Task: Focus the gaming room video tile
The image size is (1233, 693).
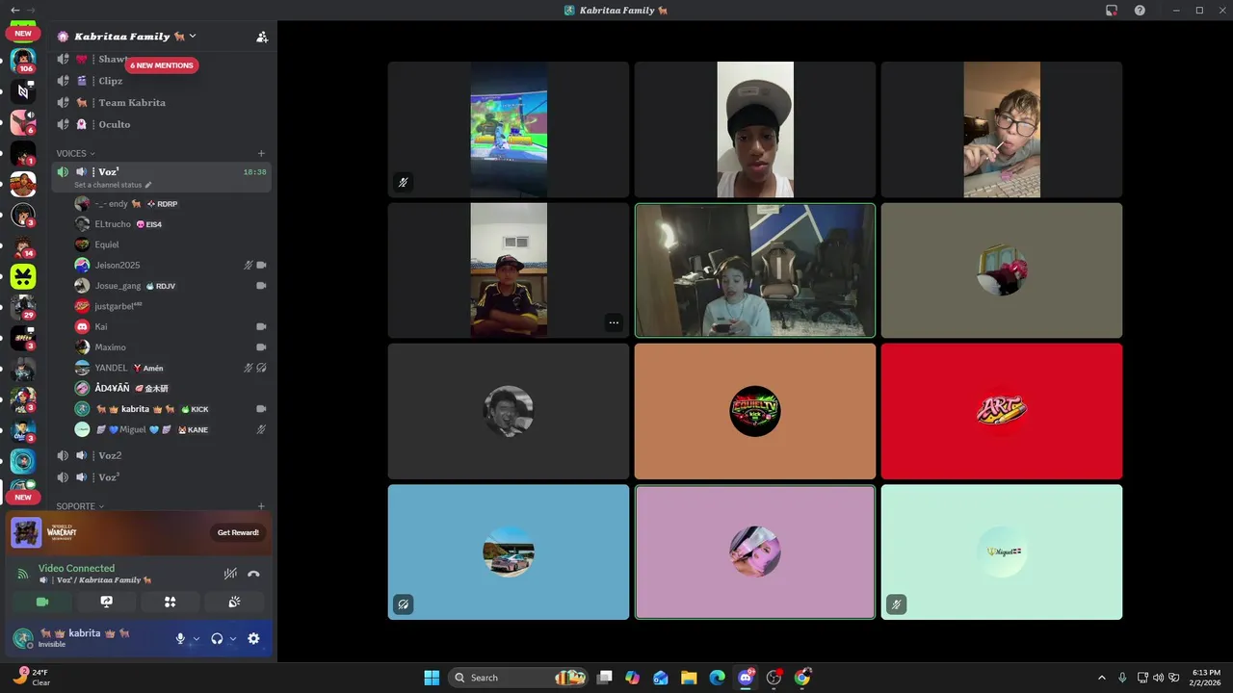Action: 755,270
